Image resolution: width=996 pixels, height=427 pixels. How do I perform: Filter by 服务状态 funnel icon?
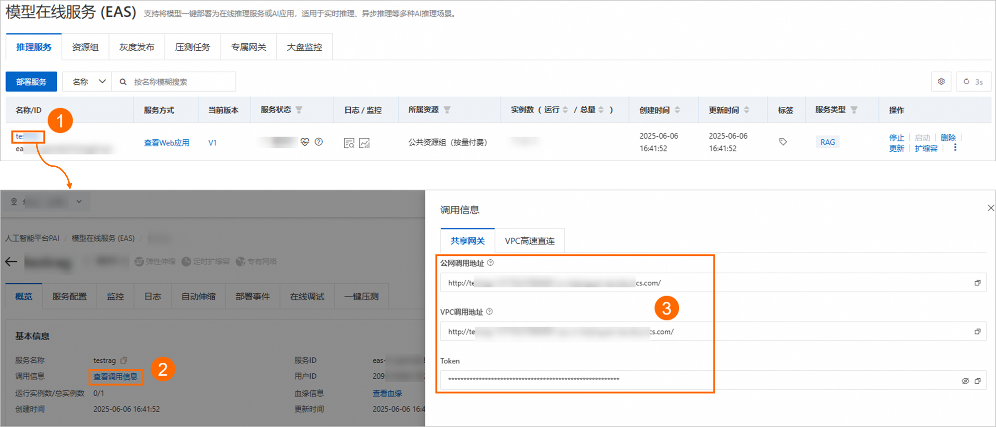[x=299, y=110]
